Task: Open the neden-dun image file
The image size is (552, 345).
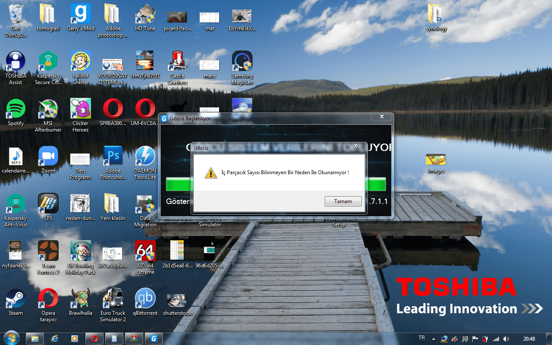Action: (x=81, y=208)
